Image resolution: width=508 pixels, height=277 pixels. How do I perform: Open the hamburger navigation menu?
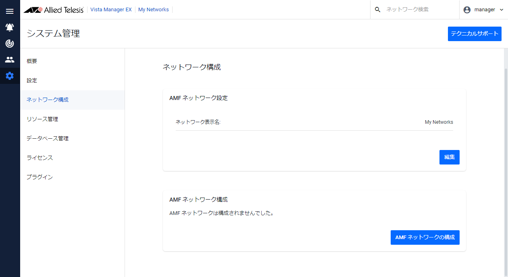coord(10,11)
